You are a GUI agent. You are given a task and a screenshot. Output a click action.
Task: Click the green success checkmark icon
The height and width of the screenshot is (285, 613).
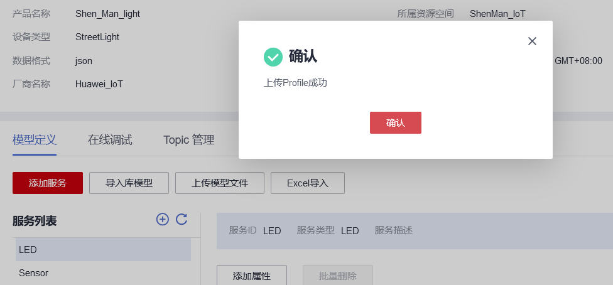pos(273,57)
